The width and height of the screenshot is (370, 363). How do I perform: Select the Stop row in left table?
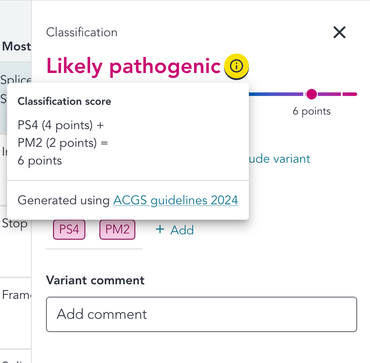coord(15,224)
